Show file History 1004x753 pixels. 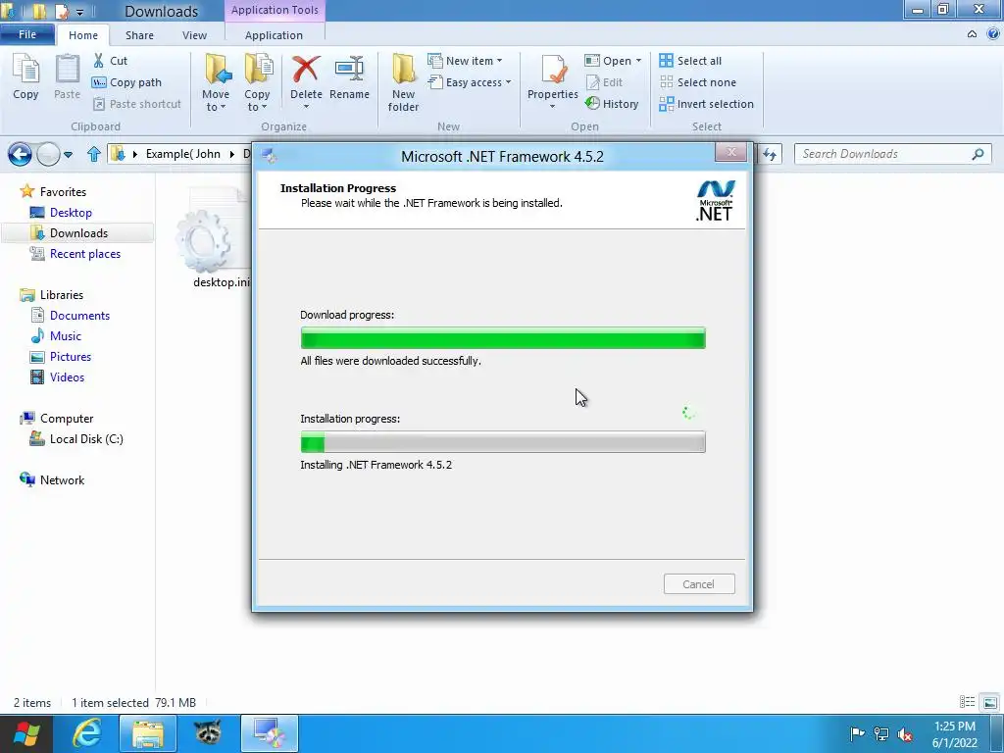pyautogui.click(x=612, y=104)
